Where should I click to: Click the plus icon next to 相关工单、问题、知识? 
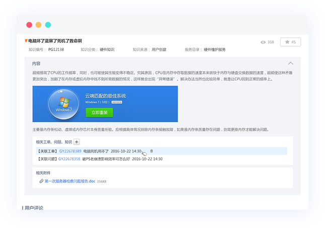point(76,142)
